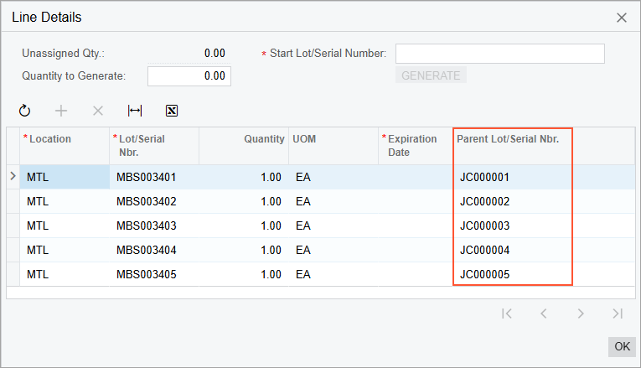Click the Refresh icon in grid toolbar

(x=24, y=111)
